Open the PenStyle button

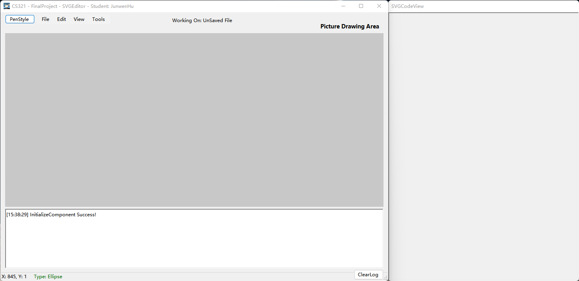click(x=20, y=19)
